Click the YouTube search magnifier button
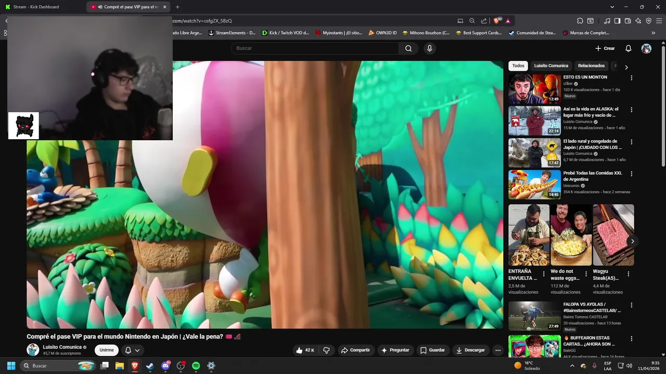Image resolution: width=666 pixels, height=374 pixels. pyautogui.click(x=408, y=48)
